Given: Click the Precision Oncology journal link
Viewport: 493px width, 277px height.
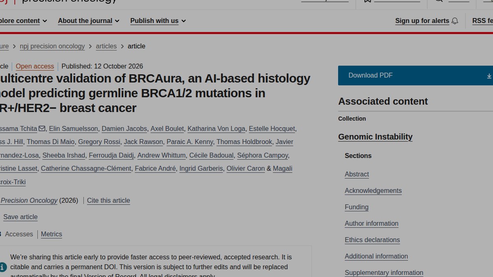Looking at the screenshot, I should coord(29,200).
